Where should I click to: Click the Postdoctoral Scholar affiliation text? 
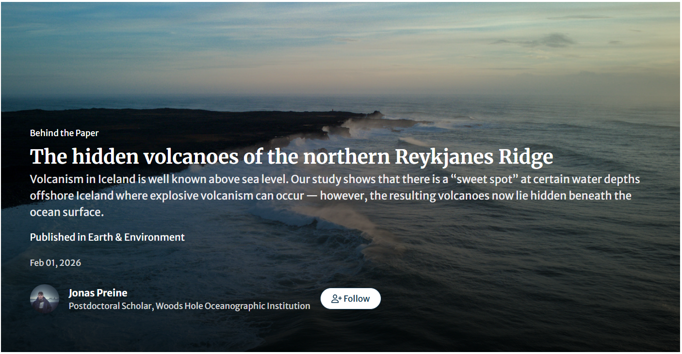coord(110,306)
